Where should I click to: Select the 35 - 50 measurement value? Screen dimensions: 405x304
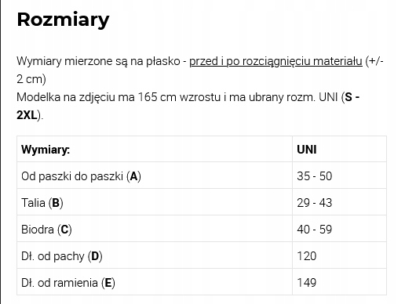pyautogui.click(x=315, y=176)
